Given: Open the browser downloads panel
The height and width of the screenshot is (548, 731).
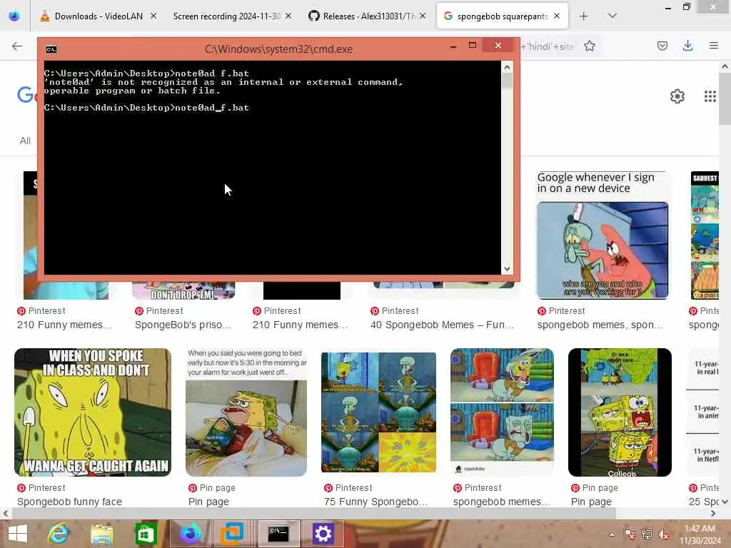Looking at the screenshot, I should 687,46.
